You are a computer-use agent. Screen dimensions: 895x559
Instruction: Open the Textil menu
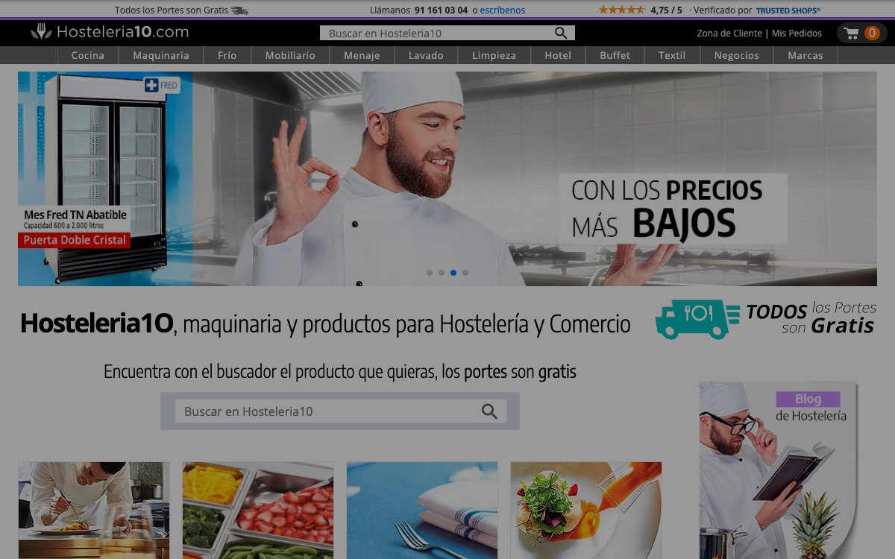pos(672,55)
